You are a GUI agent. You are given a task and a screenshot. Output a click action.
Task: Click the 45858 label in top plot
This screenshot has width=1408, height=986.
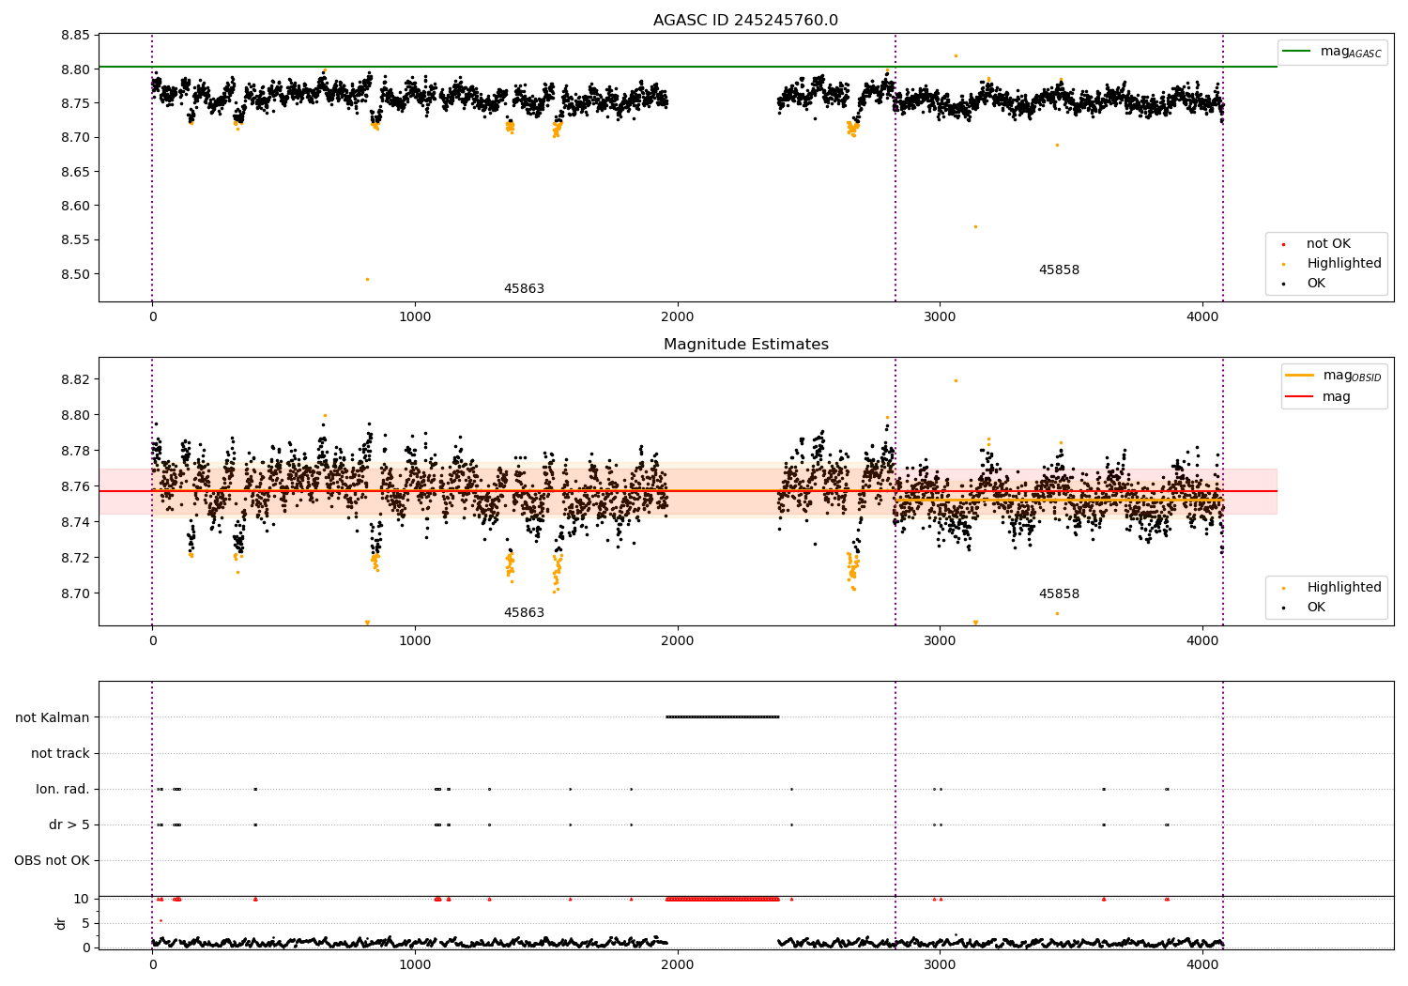1059,270
